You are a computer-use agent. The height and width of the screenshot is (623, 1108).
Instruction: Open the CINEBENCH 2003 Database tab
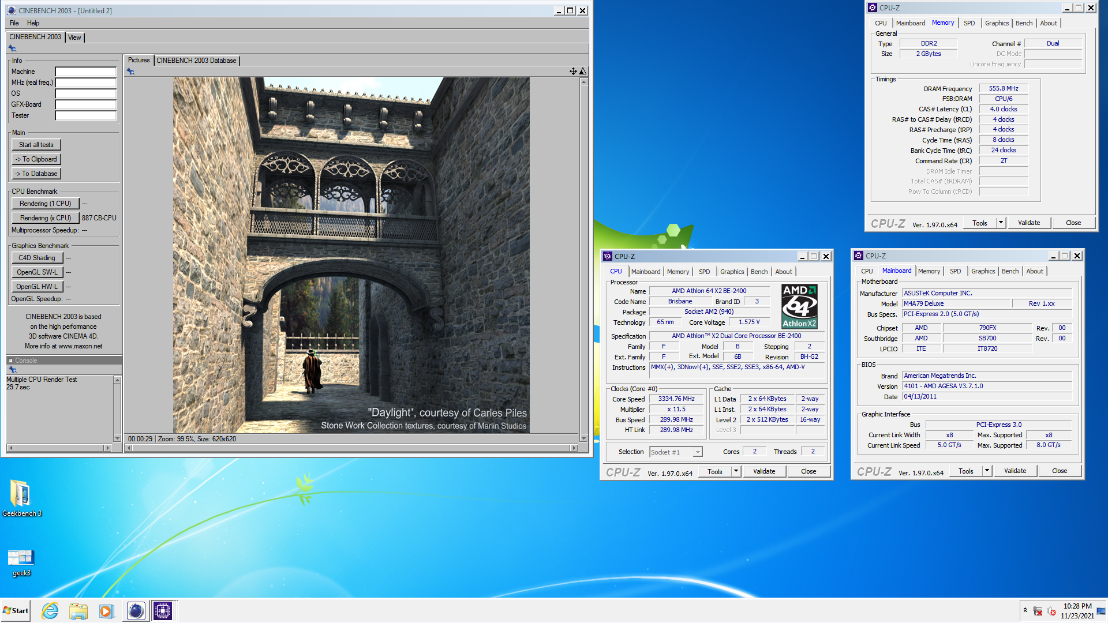click(196, 61)
